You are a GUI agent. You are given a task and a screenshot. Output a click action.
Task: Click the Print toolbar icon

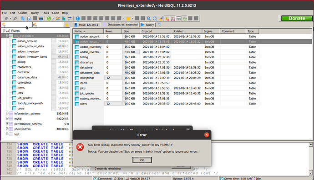pos(41,19)
